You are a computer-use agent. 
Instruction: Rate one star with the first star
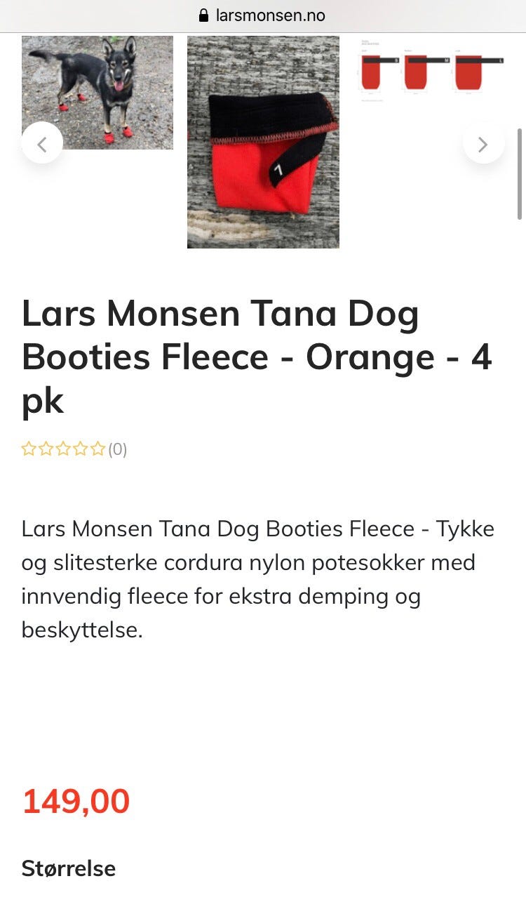[29, 449]
